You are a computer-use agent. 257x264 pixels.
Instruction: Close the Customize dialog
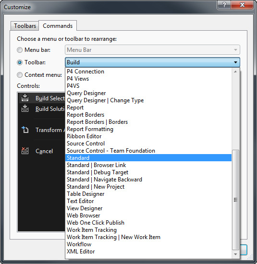242,5
